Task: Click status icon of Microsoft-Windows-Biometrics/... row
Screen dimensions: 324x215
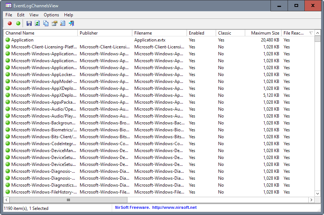Action: click(8, 130)
